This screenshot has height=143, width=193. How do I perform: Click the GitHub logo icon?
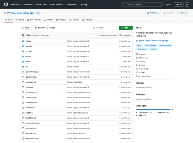point(6,4)
